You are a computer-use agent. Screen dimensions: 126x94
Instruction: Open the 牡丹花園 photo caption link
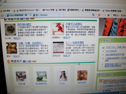click(22, 84)
